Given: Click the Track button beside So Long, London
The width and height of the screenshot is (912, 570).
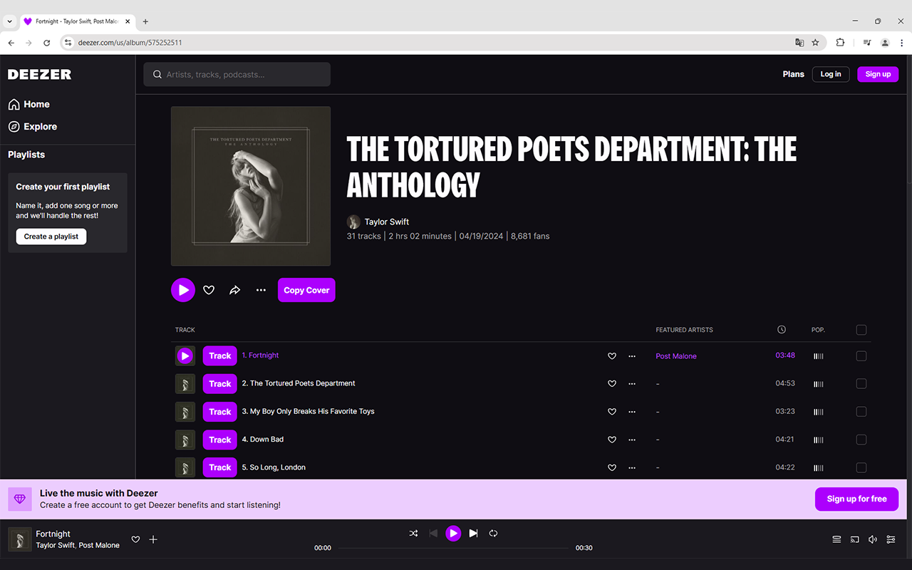Looking at the screenshot, I should pos(220,467).
